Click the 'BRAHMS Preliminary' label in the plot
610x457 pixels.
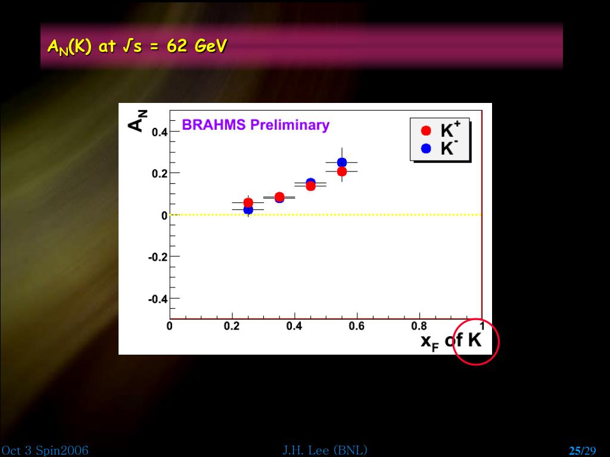point(256,125)
